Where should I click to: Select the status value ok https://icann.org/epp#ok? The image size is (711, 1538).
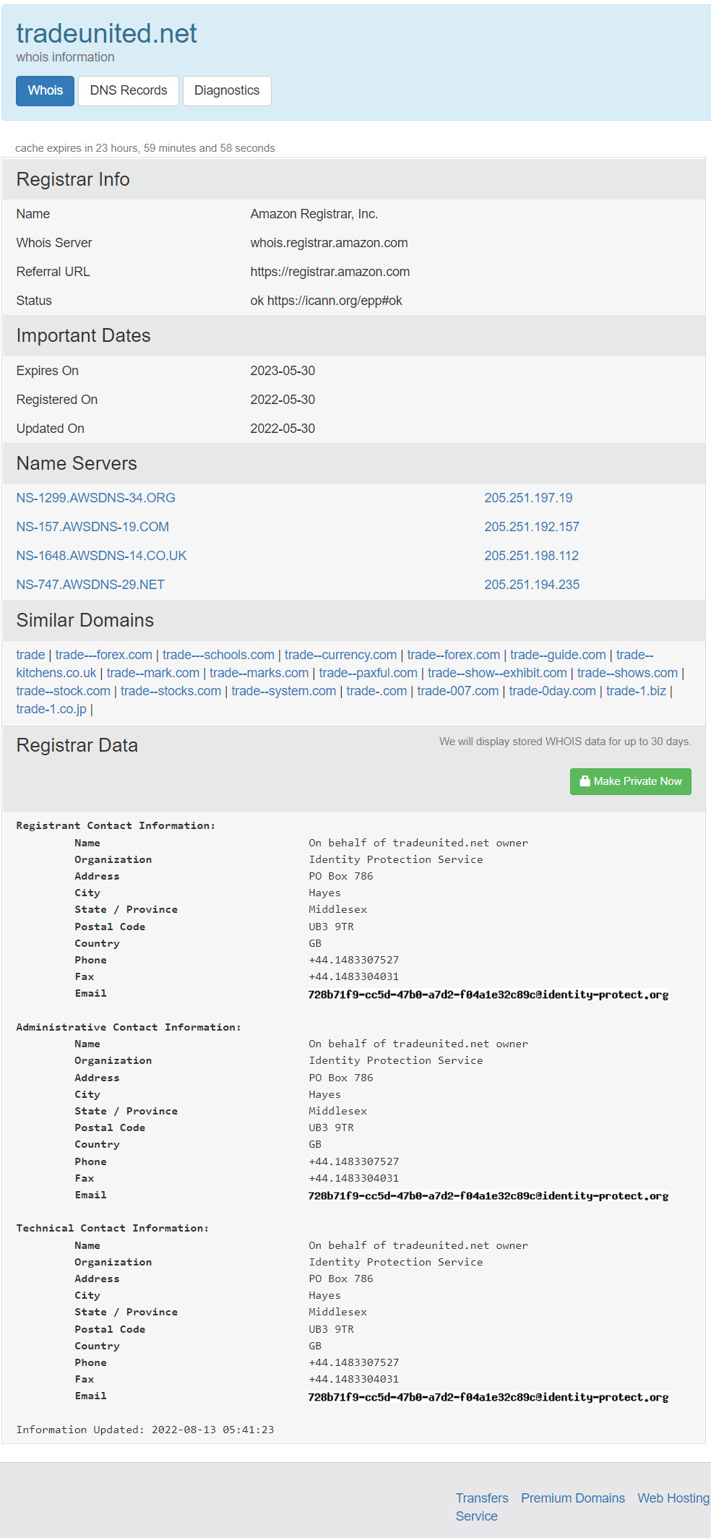(326, 301)
